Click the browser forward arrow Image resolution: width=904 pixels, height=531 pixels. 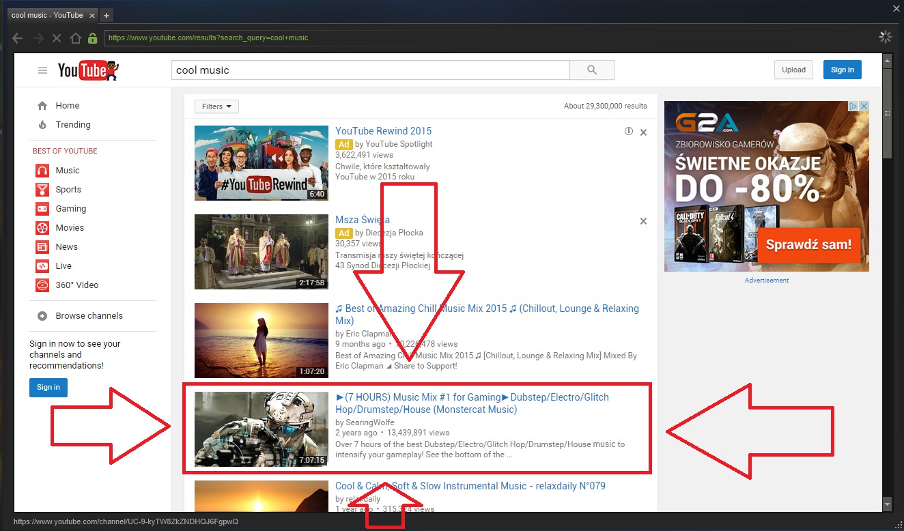38,38
